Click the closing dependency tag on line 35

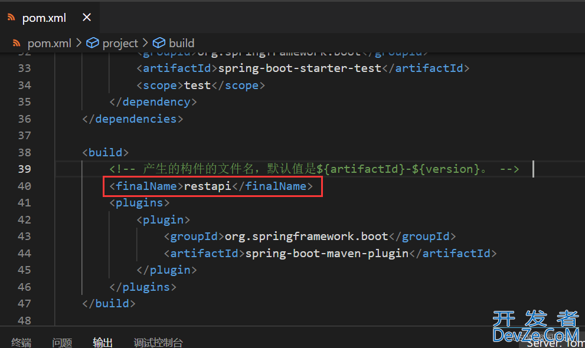153,102
